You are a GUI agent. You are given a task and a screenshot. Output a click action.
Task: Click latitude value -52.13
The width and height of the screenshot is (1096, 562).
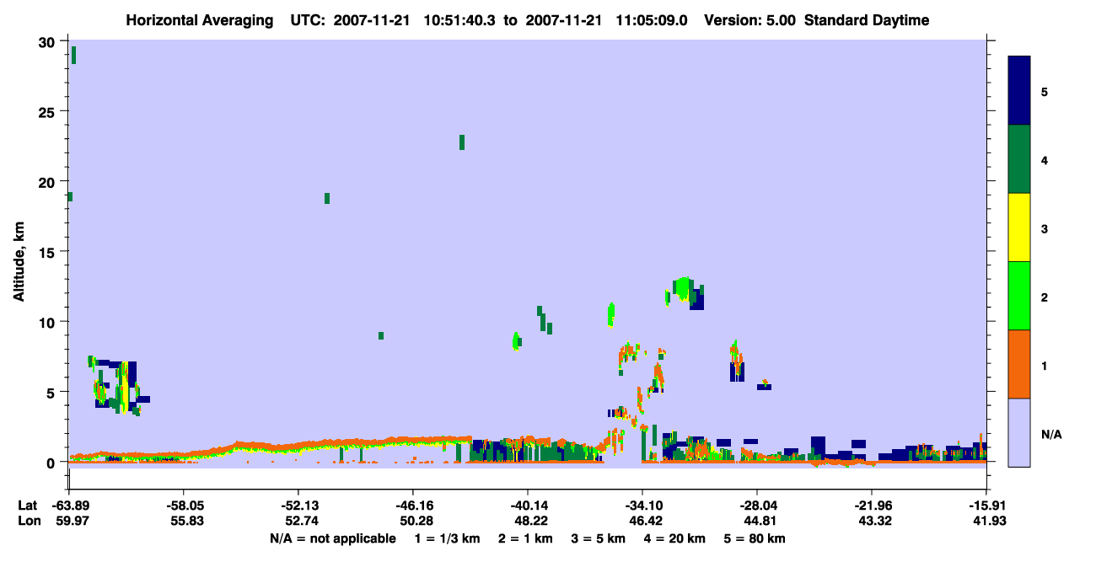(298, 506)
